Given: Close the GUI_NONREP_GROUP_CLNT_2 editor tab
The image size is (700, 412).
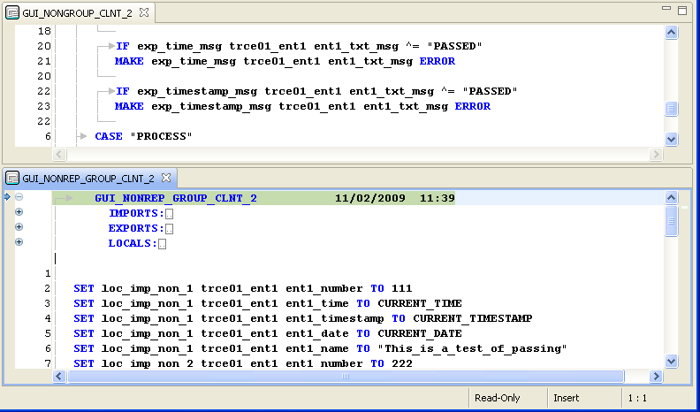Looking at the screenshot, I should (x=166, y=178).
